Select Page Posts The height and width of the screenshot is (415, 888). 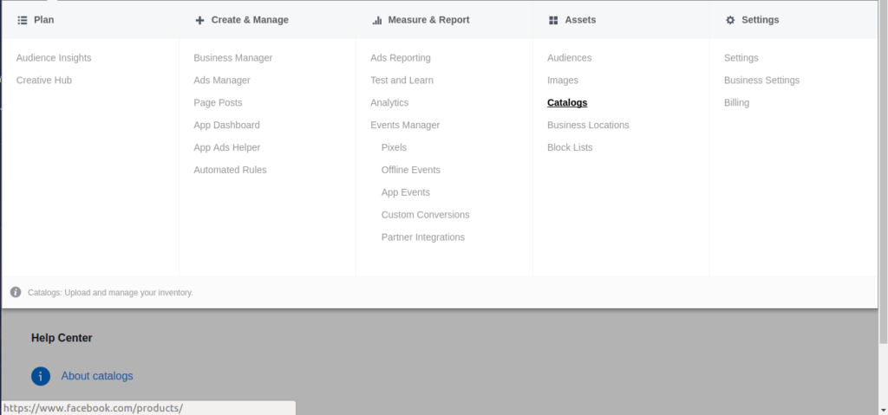tap(218, 102)
